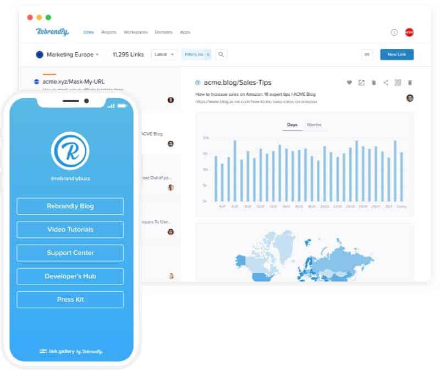Share the Sales-Tips link via share icon

tap(386, 83)
